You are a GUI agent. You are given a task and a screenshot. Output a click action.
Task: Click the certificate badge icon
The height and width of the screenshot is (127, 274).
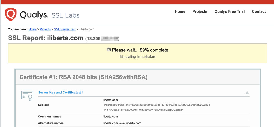[27, 96]
